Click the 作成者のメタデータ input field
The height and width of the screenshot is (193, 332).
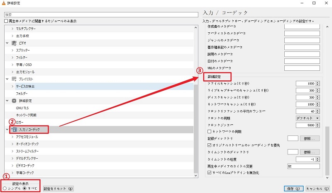[x=302, y=27]
